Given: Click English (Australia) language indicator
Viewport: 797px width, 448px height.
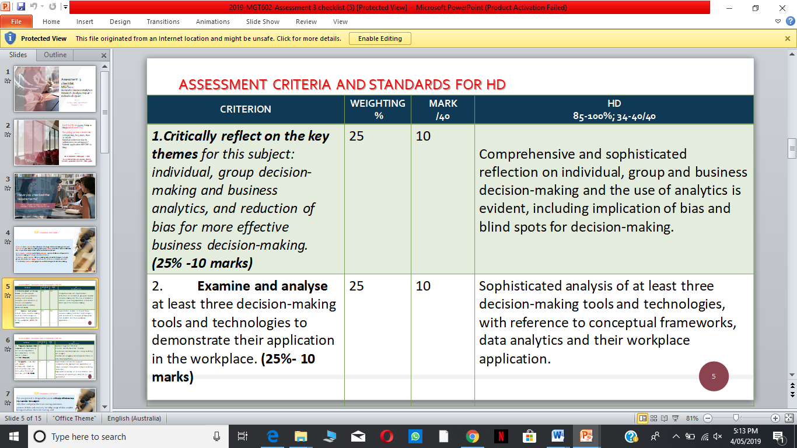Looking at the screenshot, I should (134, 418).
